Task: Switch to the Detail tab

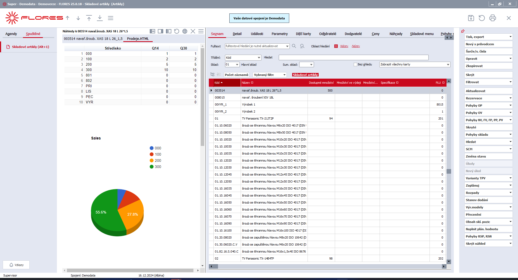Action: coord(237,34)
